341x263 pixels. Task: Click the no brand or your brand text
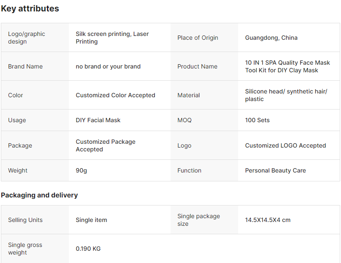tap(108, 66)
